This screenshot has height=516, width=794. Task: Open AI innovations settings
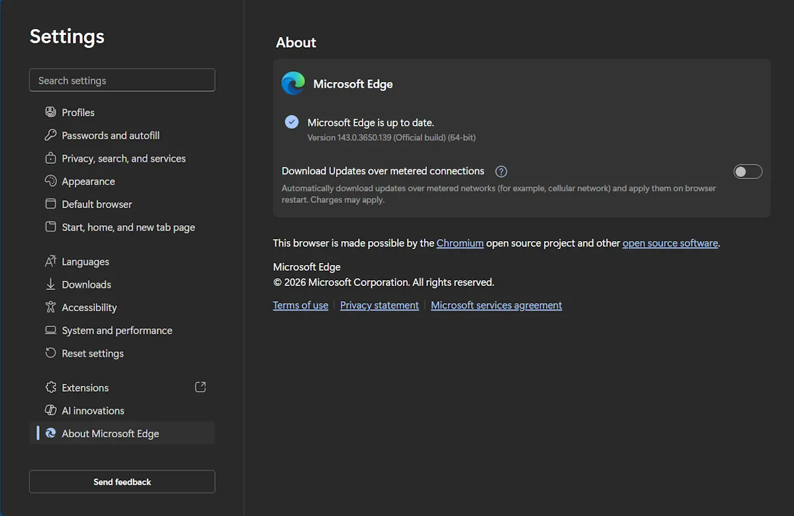pos(122,410)
